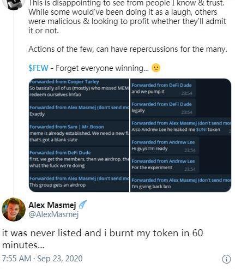The width and height of the screenshot is (235, 269).
Task: Click the $FEW cashtag link
Action: (38, 68)
